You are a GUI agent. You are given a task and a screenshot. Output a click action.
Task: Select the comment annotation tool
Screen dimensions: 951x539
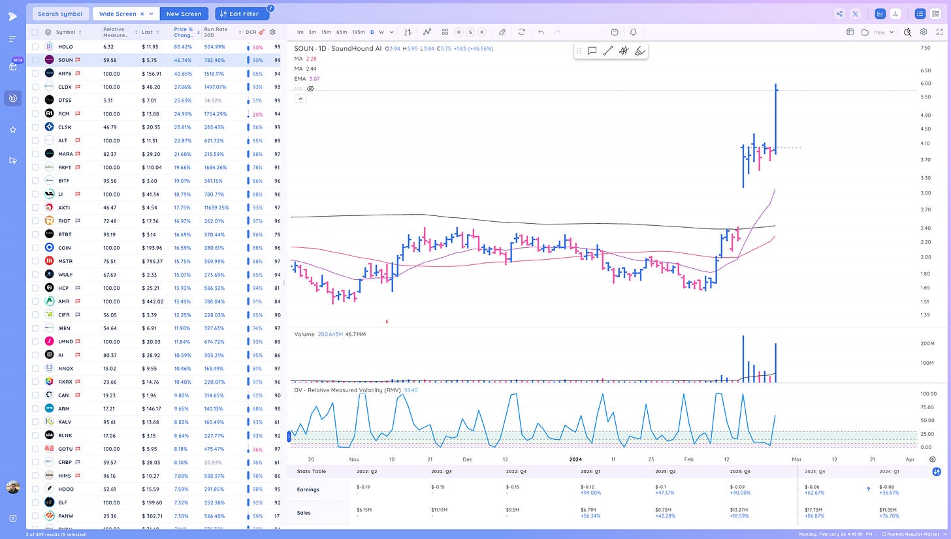[x=592, y=51]
